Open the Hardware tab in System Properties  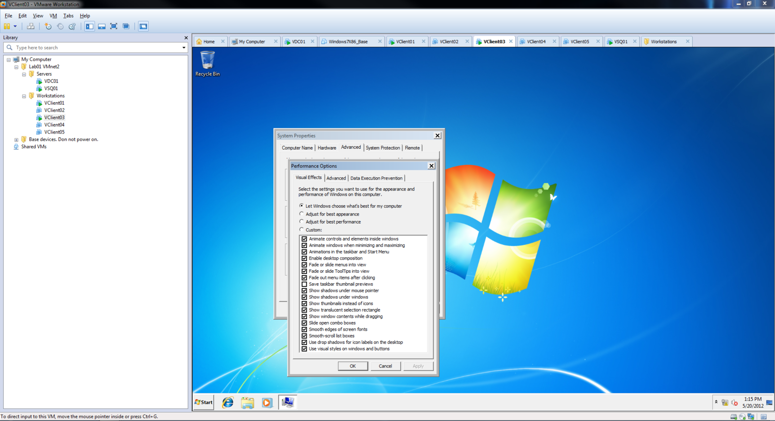[327, 148]
